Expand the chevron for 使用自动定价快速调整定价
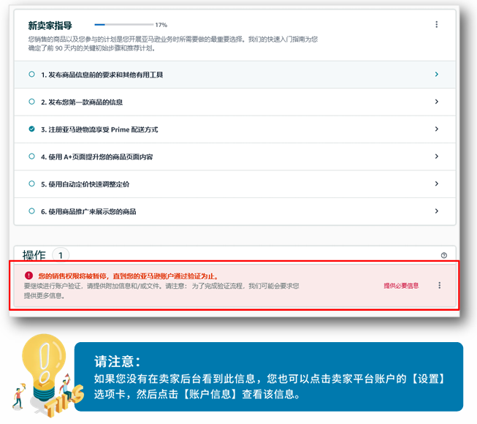Image resolution: width=477 pixels, height=424 pixels. point(437,183)
